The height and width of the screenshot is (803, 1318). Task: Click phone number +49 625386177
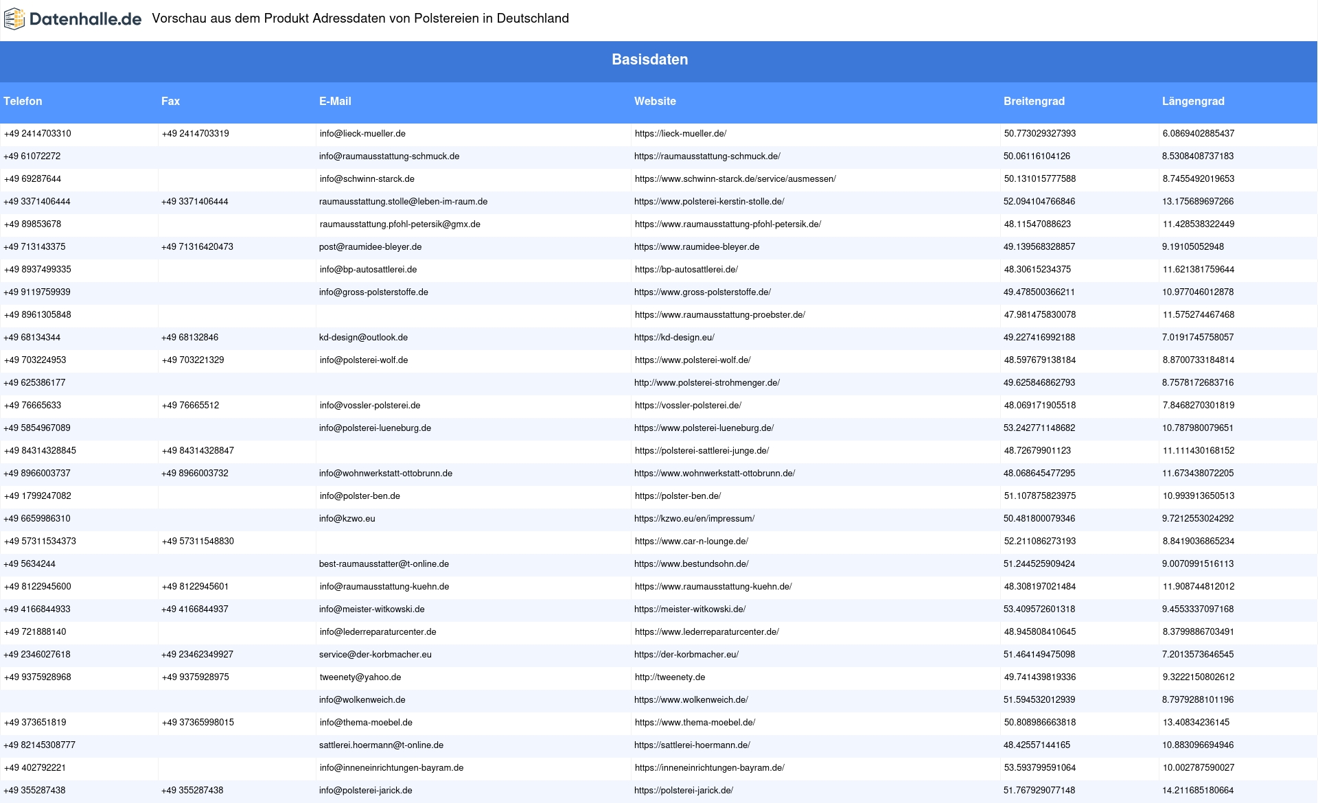34,383
